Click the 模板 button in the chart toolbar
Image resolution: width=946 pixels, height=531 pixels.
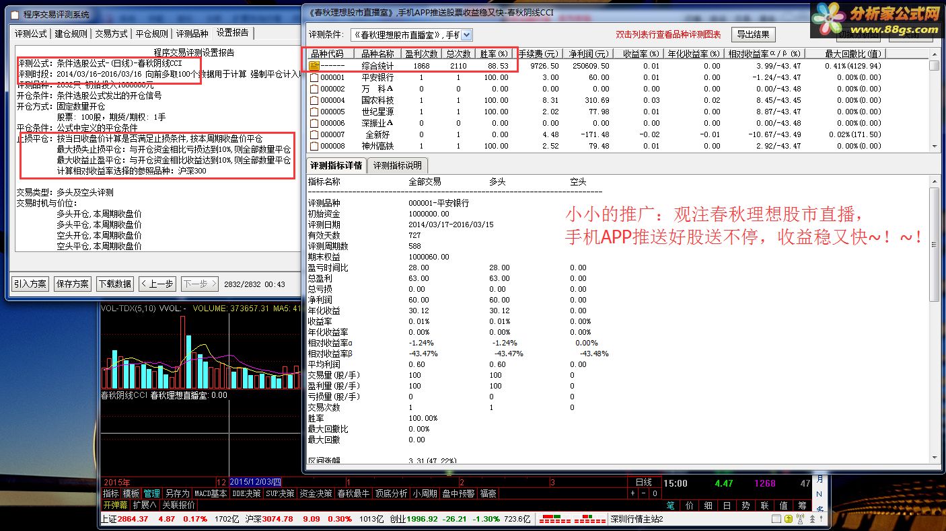point(131,493)
